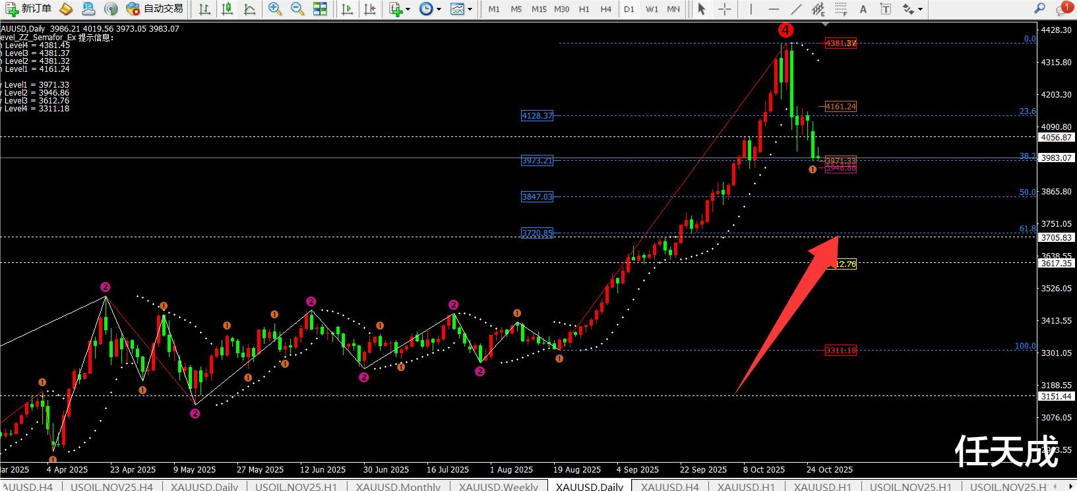Screen dimensions: 1077x491
Task: Click the 22 Sep 2025 date label
Action: [703, 469]
